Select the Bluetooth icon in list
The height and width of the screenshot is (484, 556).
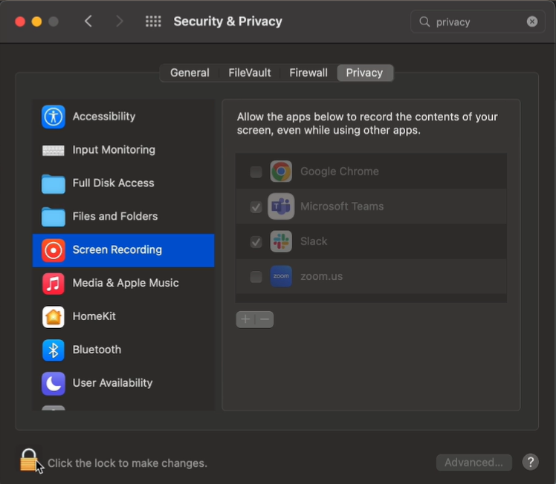[x=54, y=350]
